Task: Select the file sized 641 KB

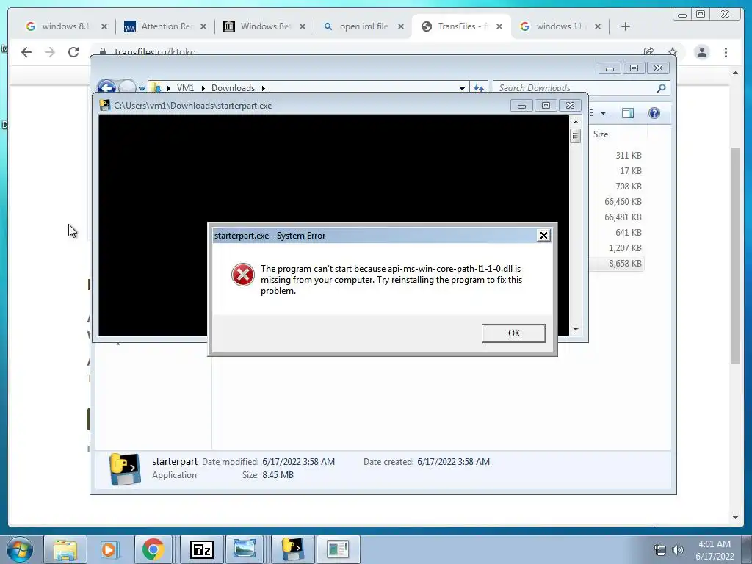Action: click(629, 232)
